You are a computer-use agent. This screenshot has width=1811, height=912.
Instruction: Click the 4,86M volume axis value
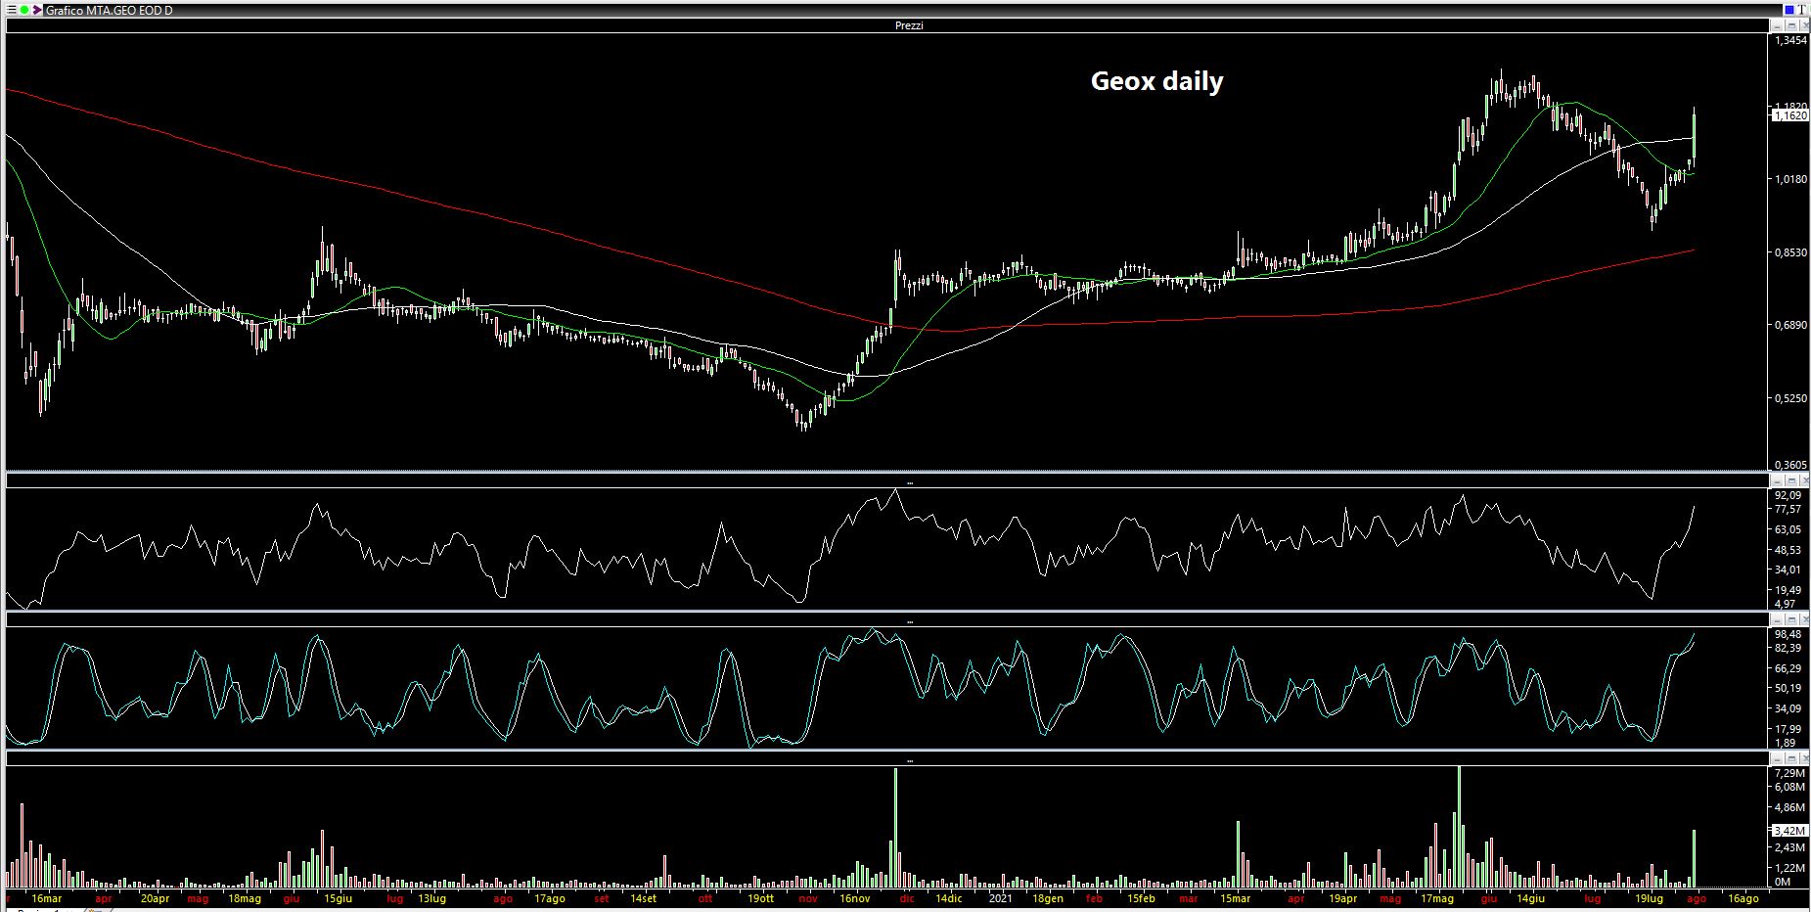[x=1789, y=807]
